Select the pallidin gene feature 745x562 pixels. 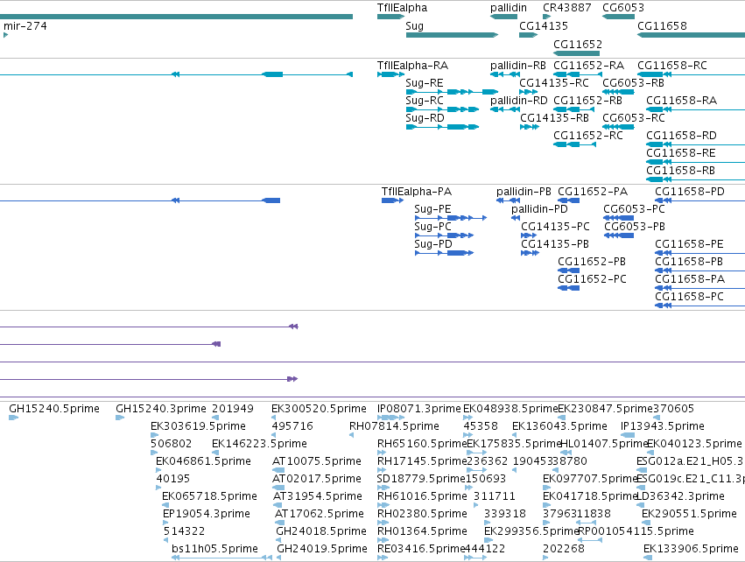(503, 18)
